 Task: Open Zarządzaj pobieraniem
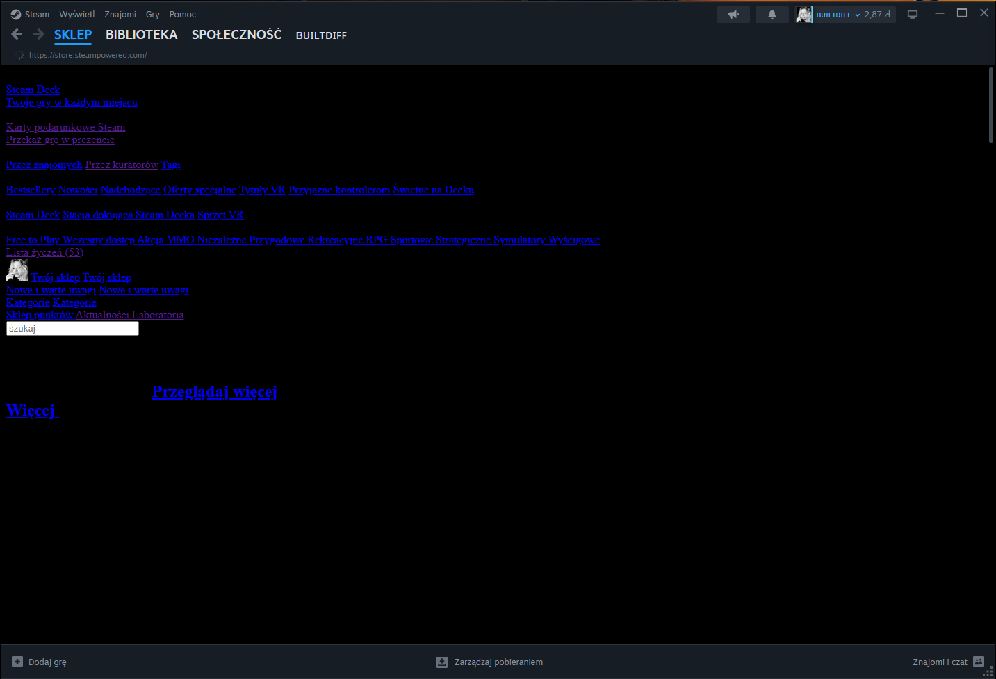coord(490,662)
